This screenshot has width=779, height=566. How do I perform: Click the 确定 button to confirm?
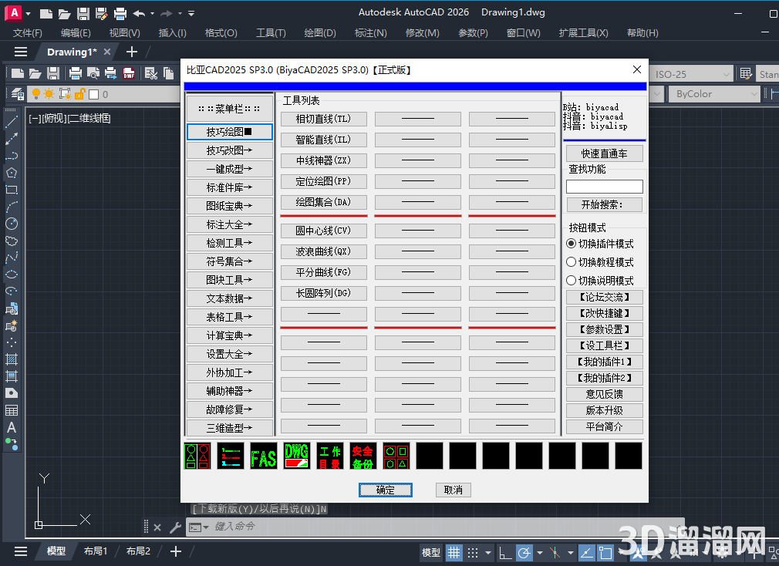coord(386,490)
